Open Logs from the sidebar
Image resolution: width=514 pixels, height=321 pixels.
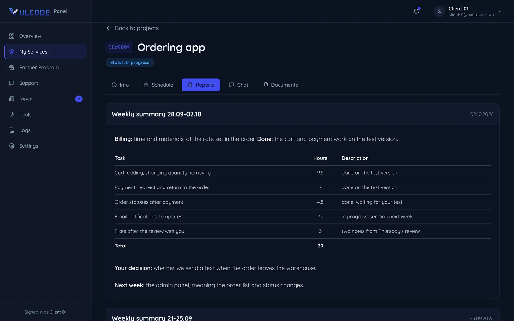[x=46, y=130]
